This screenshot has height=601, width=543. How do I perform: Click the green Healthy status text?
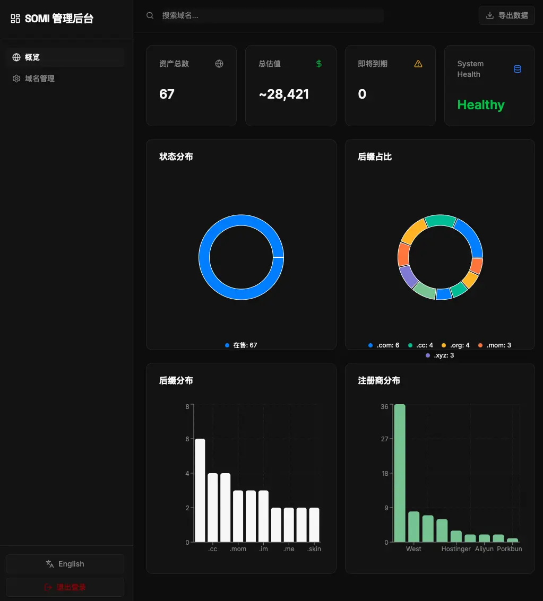(x=481, y=104)
